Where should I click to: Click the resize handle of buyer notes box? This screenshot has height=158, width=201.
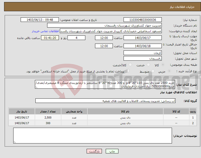click(x=15, y=142)
